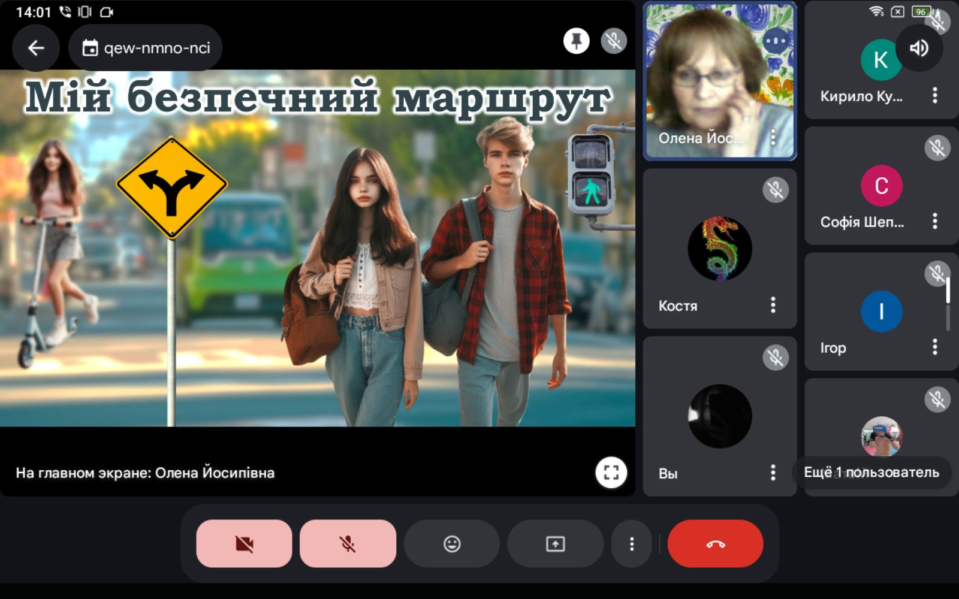
Task: Click Софія's pink C avatar
Action: point(882,186)
